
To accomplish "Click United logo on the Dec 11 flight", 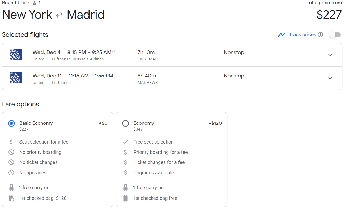I will (x=16, y=78).
